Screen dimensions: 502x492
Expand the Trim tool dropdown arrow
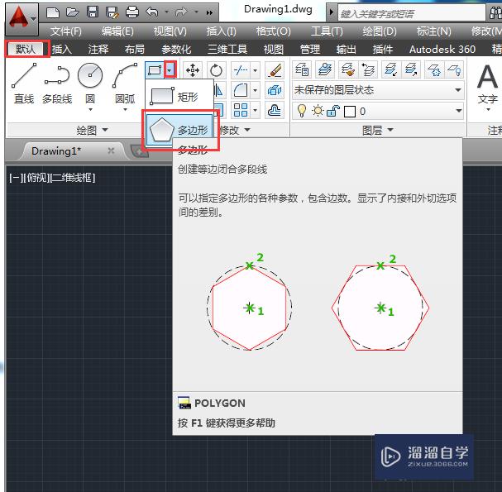(x=255, y=70)
